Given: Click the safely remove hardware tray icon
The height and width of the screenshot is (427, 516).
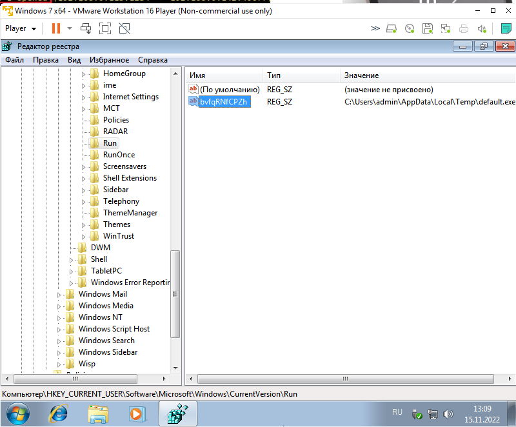Looking at the screenshot, I should 417,415.
